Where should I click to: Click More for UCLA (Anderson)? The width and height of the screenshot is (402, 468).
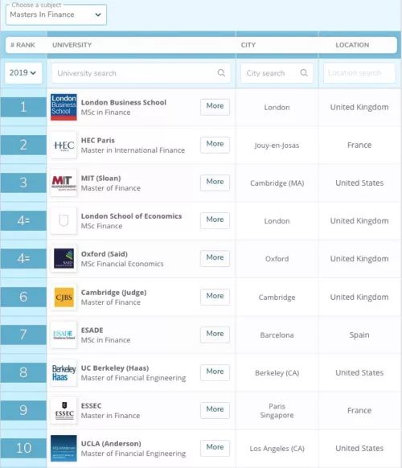(x=215, y=447)
